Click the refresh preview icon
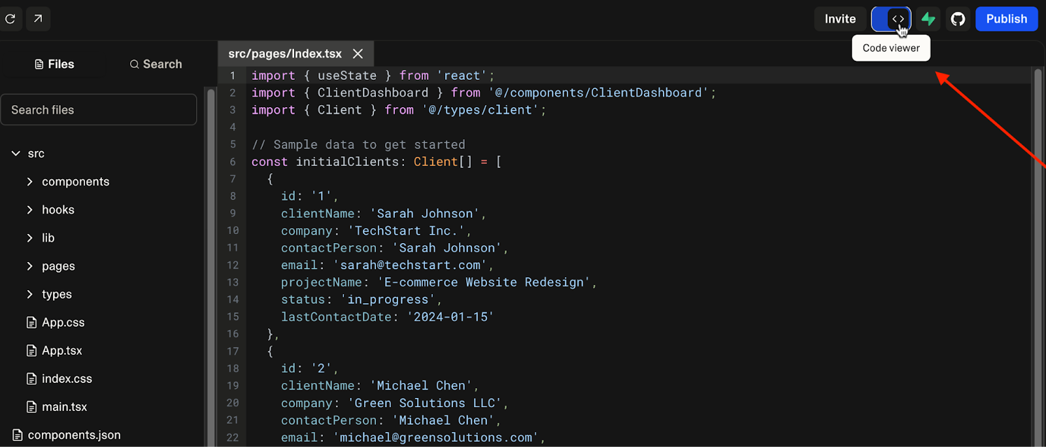The width and height of the screenshot is (1046, 447). [10, 19]
